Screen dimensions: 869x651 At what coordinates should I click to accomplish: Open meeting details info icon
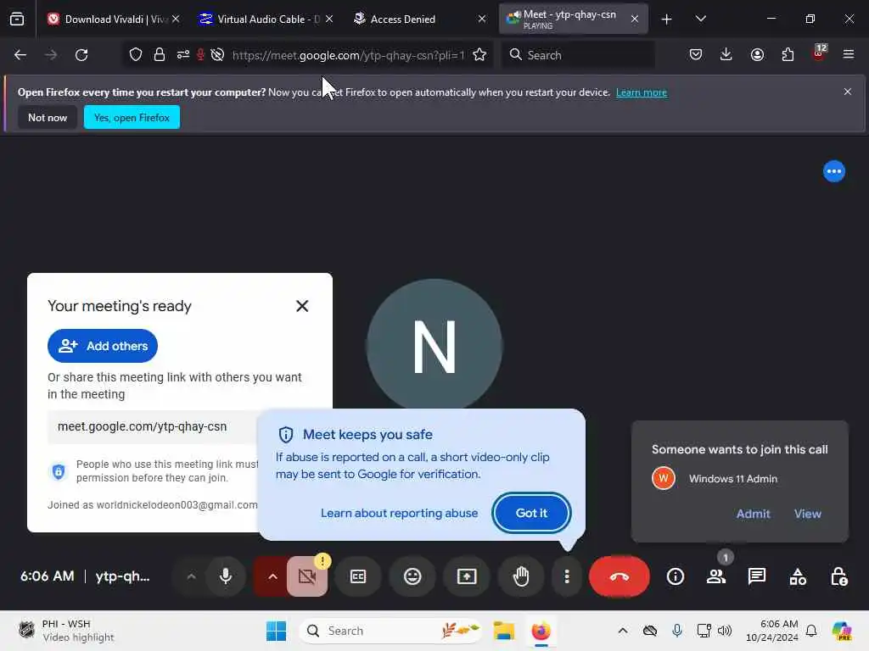tap(675, 576)
